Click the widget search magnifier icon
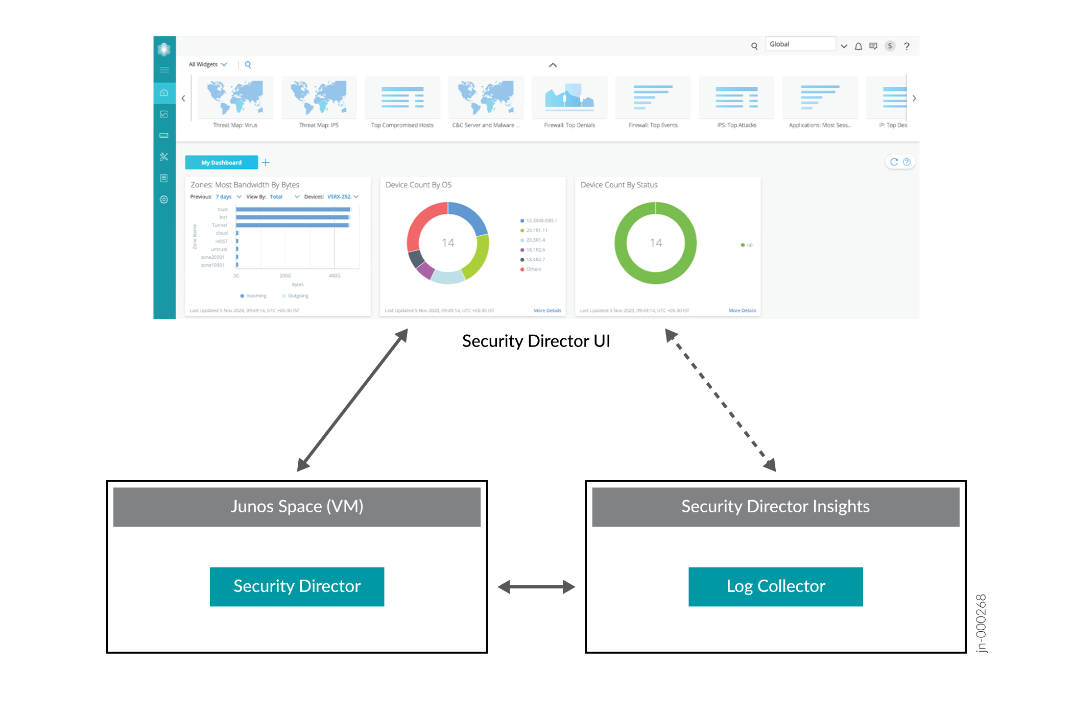 click(x=248, y=65)
